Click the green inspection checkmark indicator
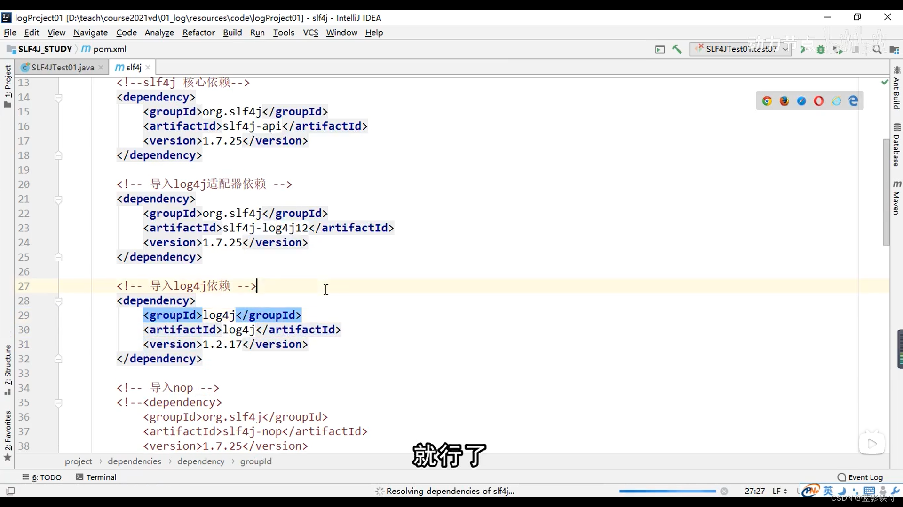The image size is (903, 507). coord(885,82)
